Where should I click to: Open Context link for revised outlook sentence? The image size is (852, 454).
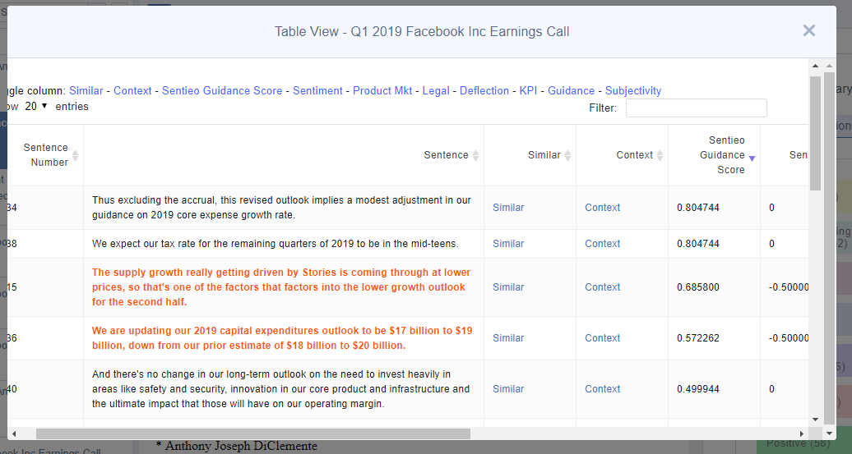tap(602, 207)
